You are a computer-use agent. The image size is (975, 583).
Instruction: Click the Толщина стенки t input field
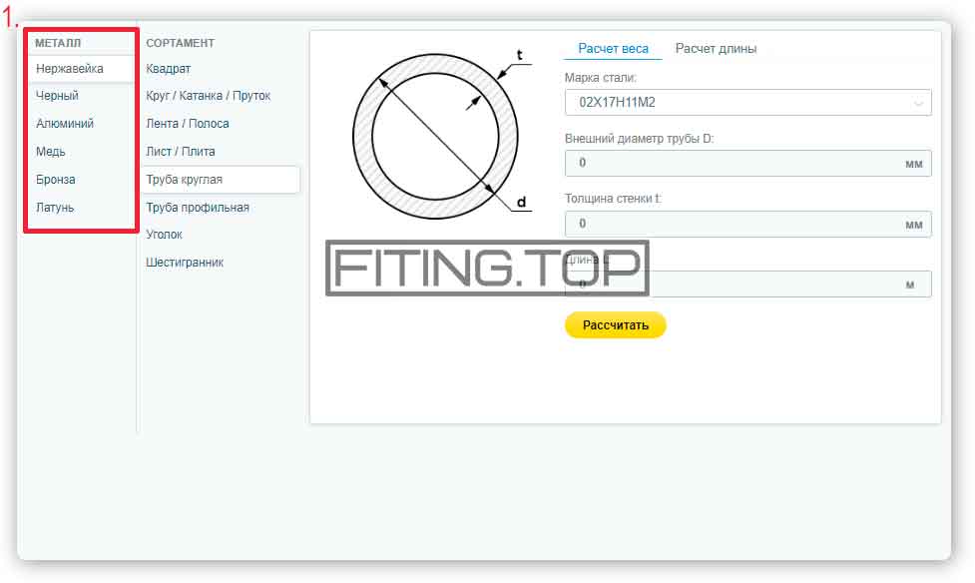pyautogui.click(x=748, y=224)
